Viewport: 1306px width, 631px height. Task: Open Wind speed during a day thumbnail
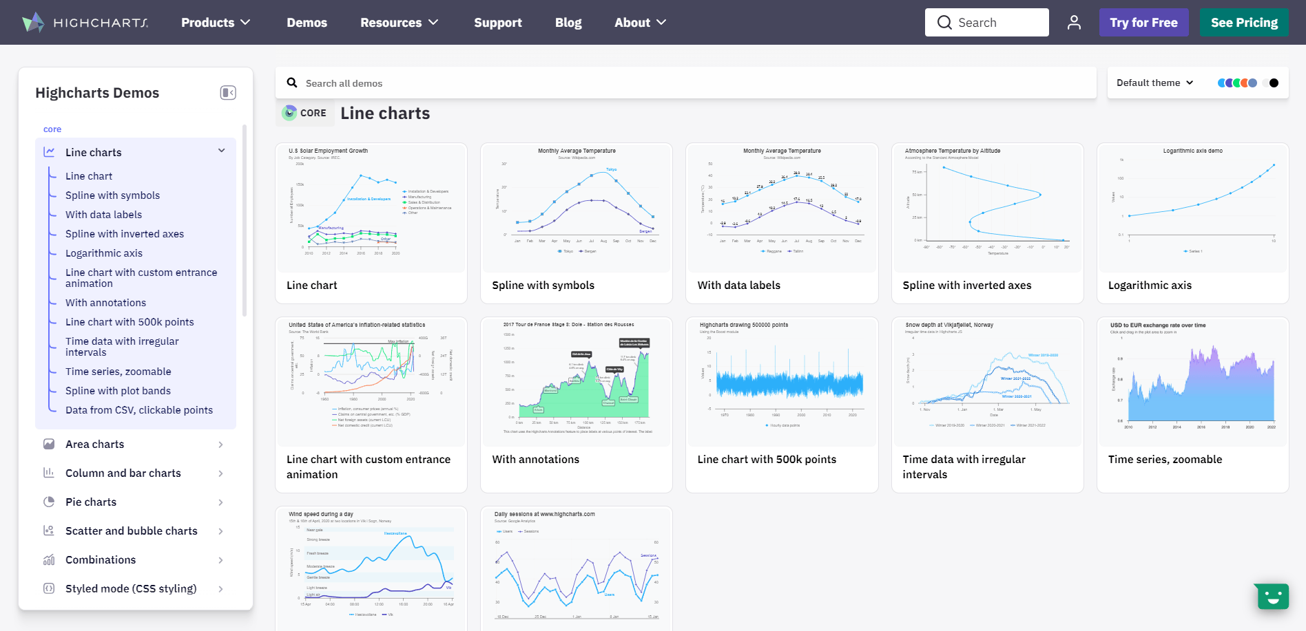(x=371, y=569)
